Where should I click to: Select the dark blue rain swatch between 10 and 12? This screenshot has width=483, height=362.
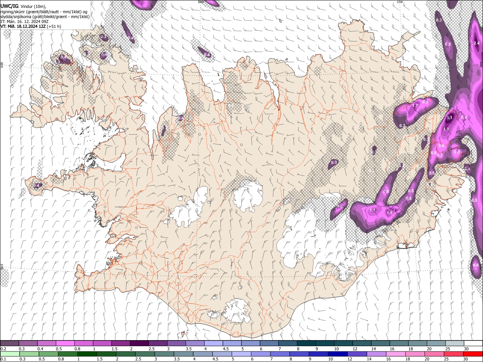(337, 354)
